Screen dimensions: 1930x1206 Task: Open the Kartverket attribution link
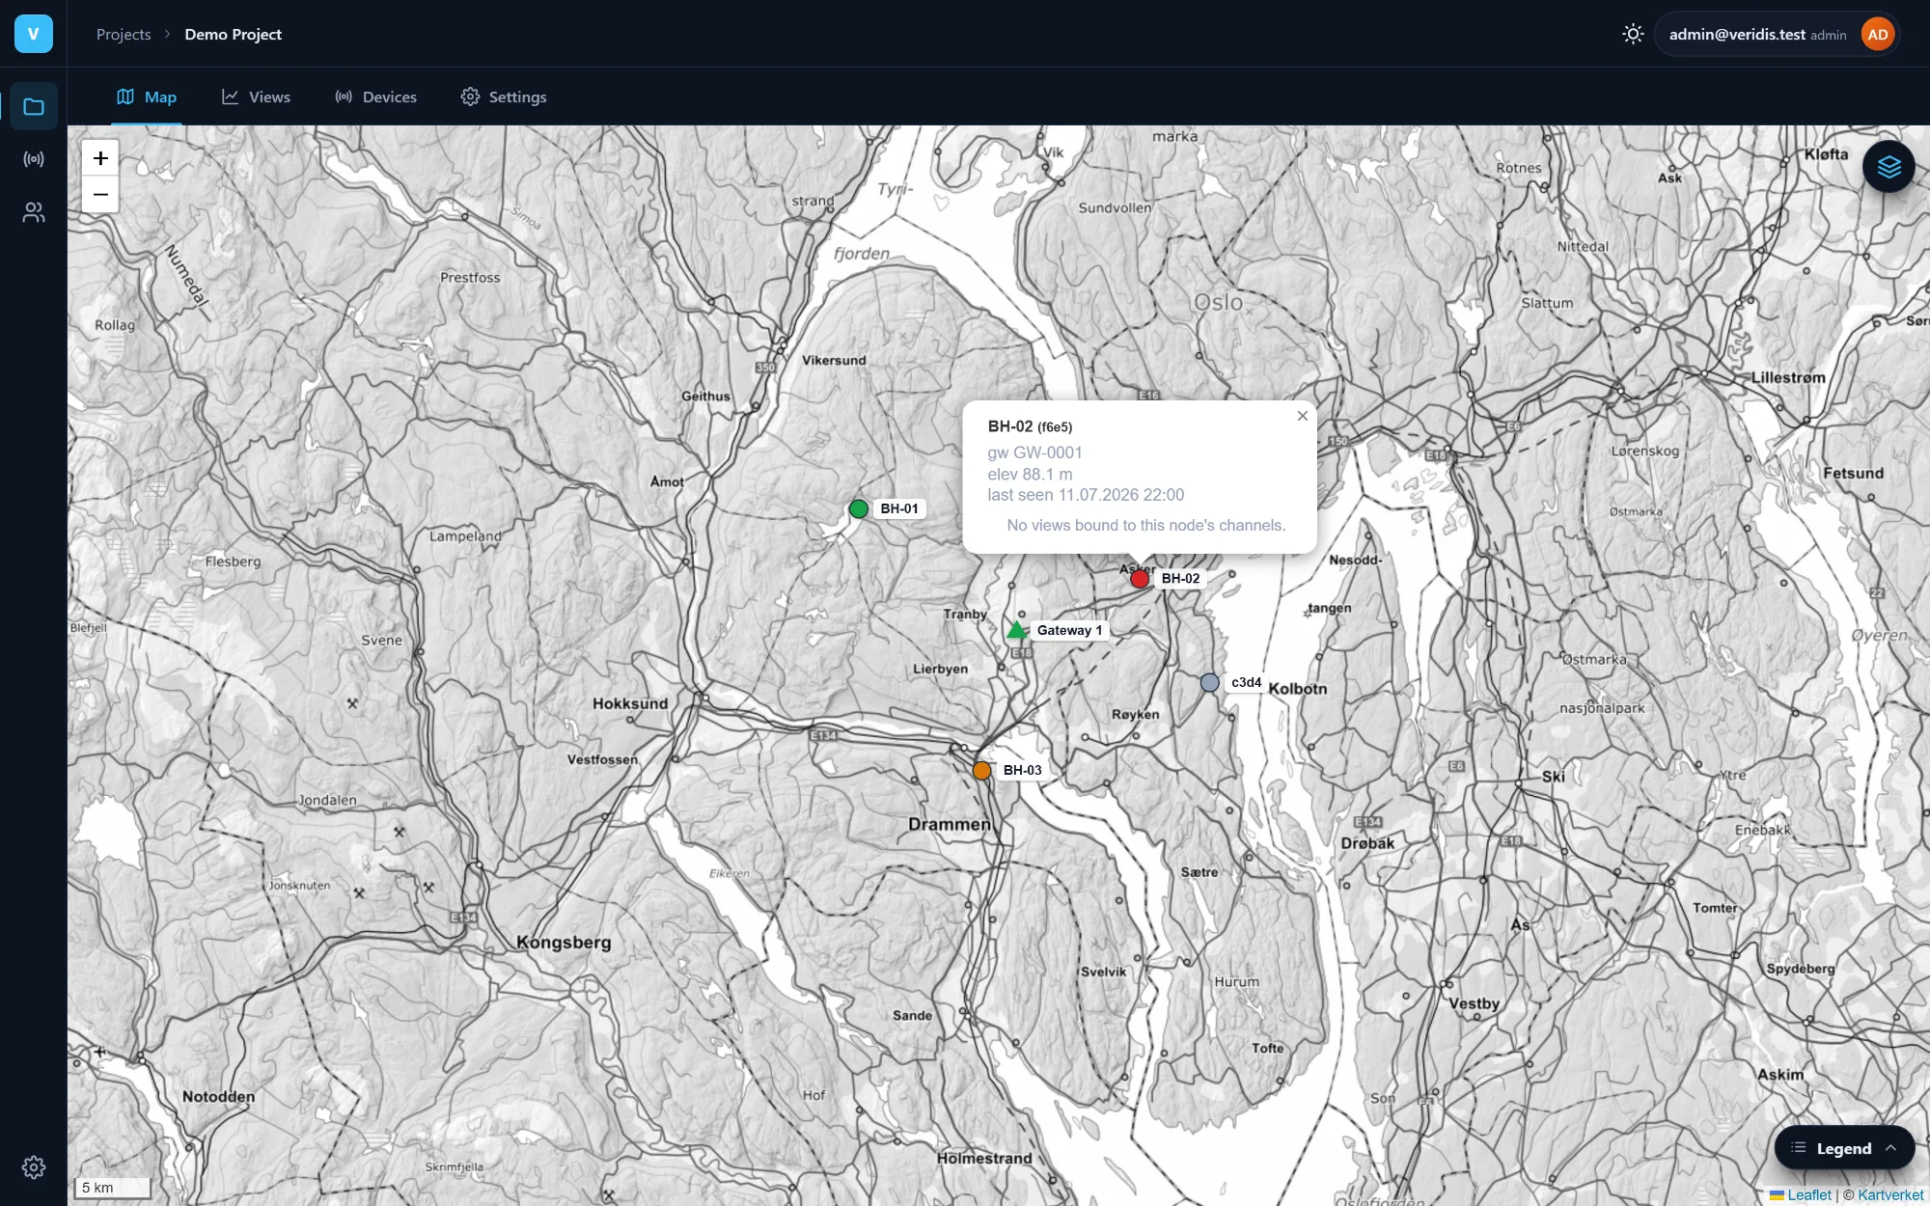click(x=1890, y=1194)
